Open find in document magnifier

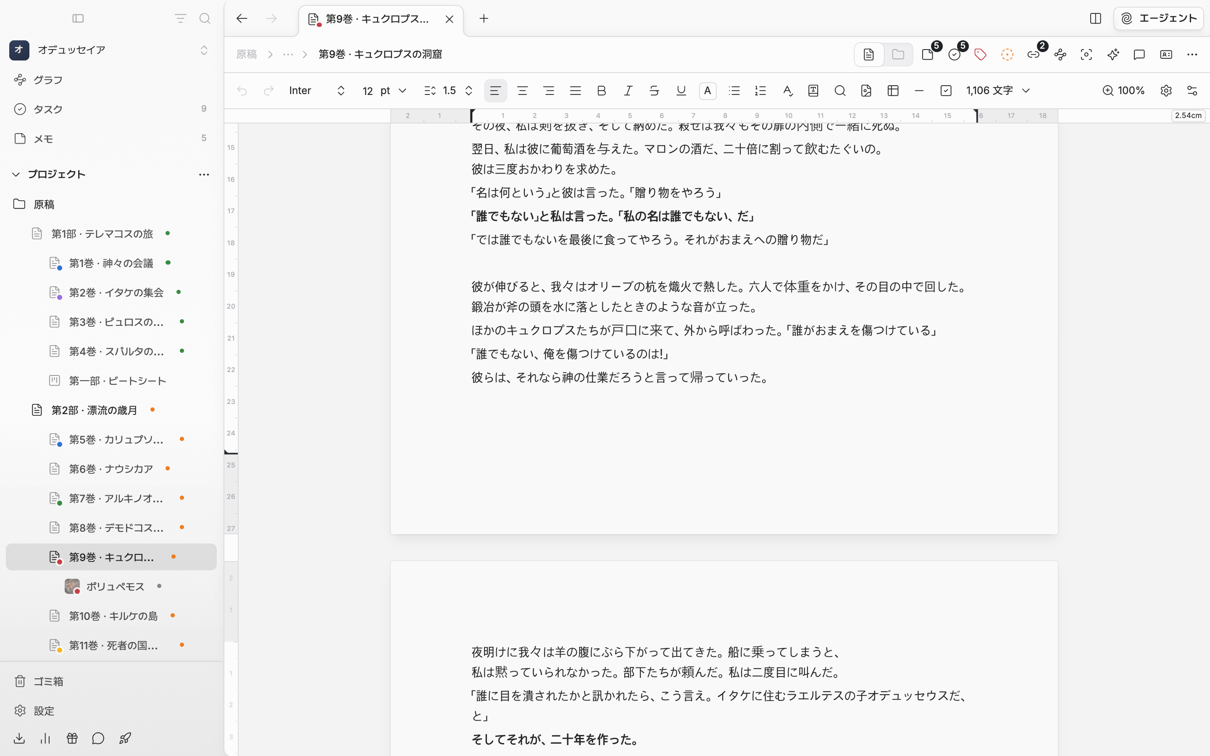[x=839, y=90]
